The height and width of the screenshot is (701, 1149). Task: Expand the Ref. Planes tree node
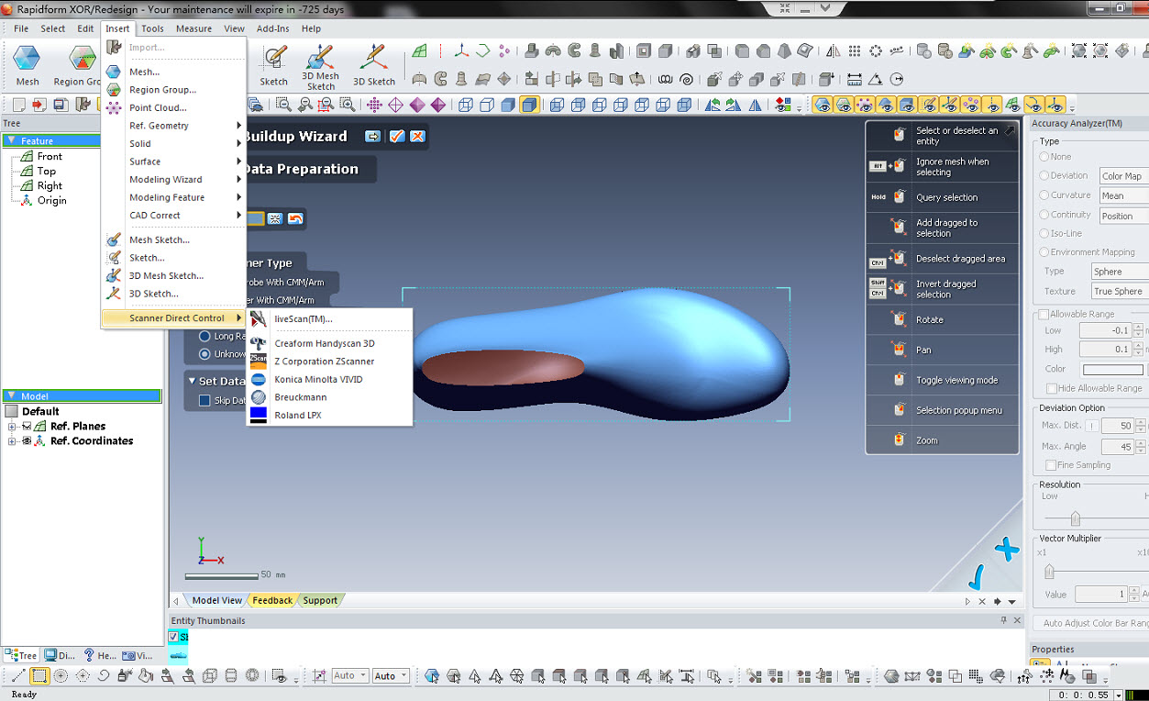pos(13,427)
